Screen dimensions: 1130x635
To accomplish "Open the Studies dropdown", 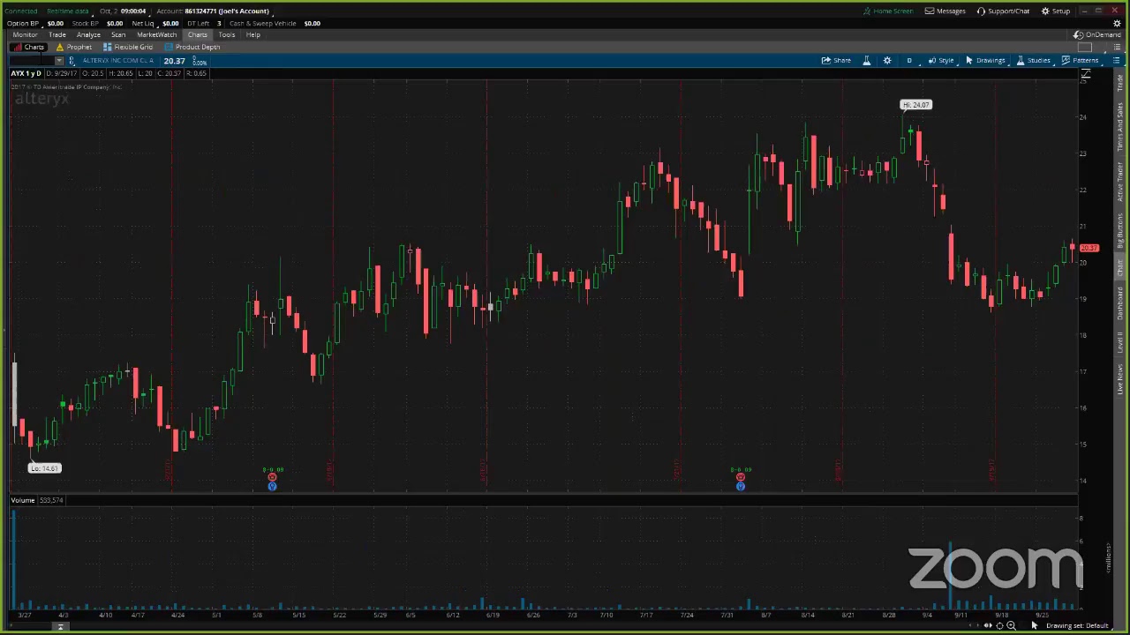I will pyautogui.click(x=1033, y=60).
